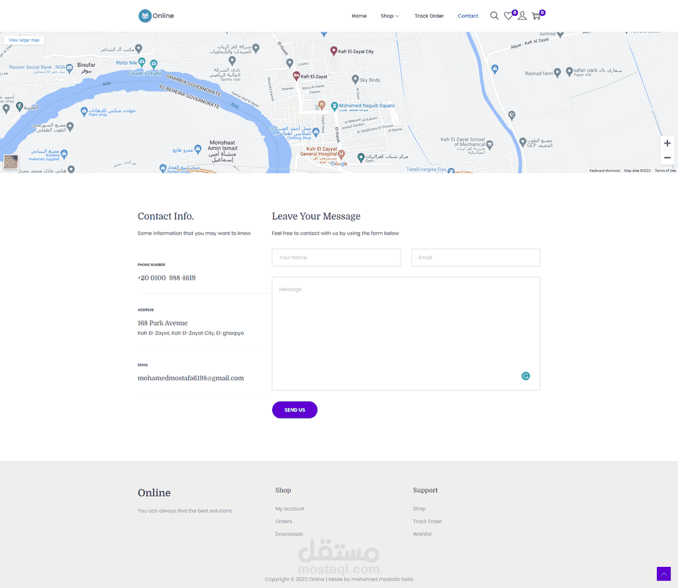Click the SEND US button

pos(295,410)
